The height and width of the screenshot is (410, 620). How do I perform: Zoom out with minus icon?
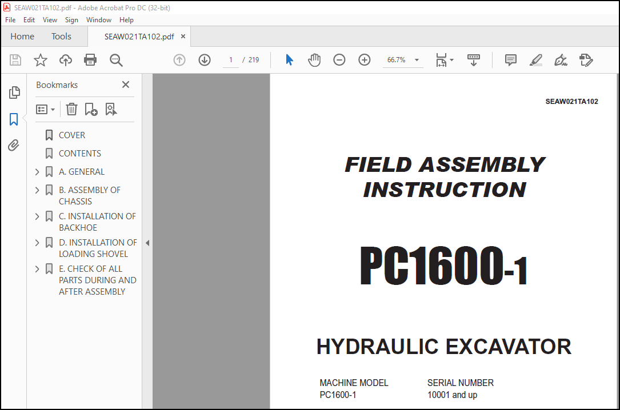click(x=339, y=60)
